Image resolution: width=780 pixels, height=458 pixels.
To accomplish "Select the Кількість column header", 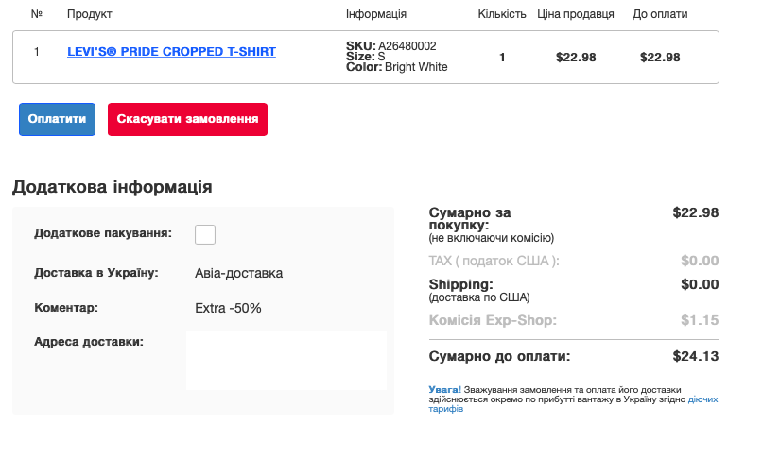I will pos(502,14).
